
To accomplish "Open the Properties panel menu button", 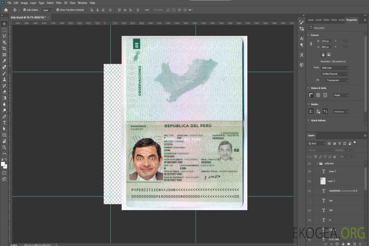I will pyautogui.click(x=365, y=20).
